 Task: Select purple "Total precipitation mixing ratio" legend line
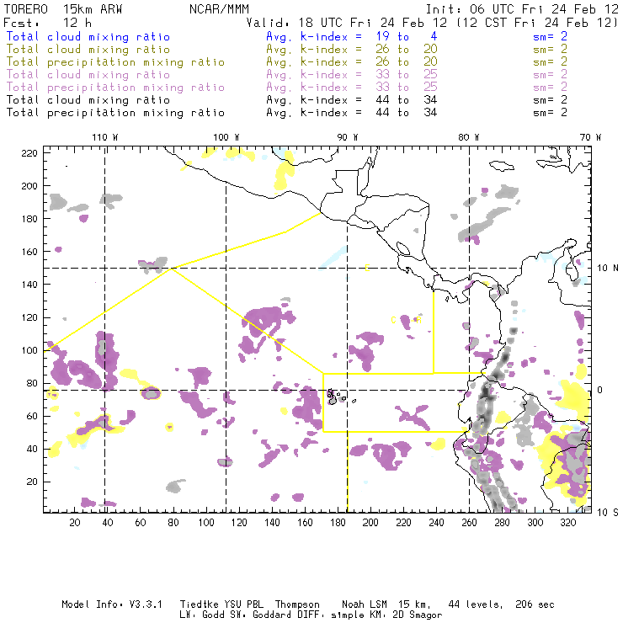pyautogui.click(x=115, y=87)
